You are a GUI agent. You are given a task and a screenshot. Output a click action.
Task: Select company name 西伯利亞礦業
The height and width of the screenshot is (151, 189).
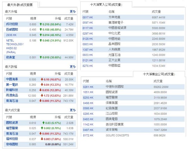click(x=115, y=124)
